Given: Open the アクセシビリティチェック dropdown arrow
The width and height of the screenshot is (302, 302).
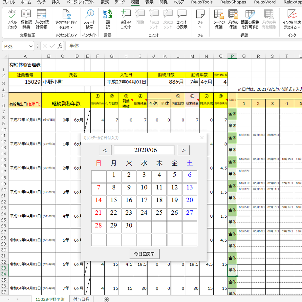Looking at the screenshot, I should pos(72,27).
